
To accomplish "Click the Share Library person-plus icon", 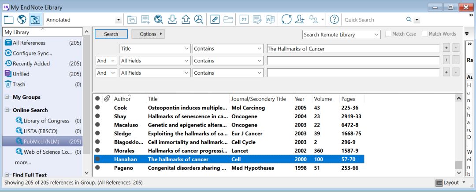I will click(300, 20).
